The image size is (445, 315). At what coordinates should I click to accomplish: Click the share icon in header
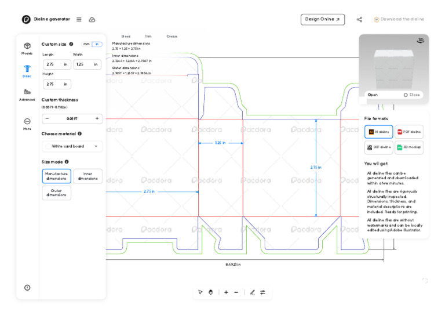359,19
